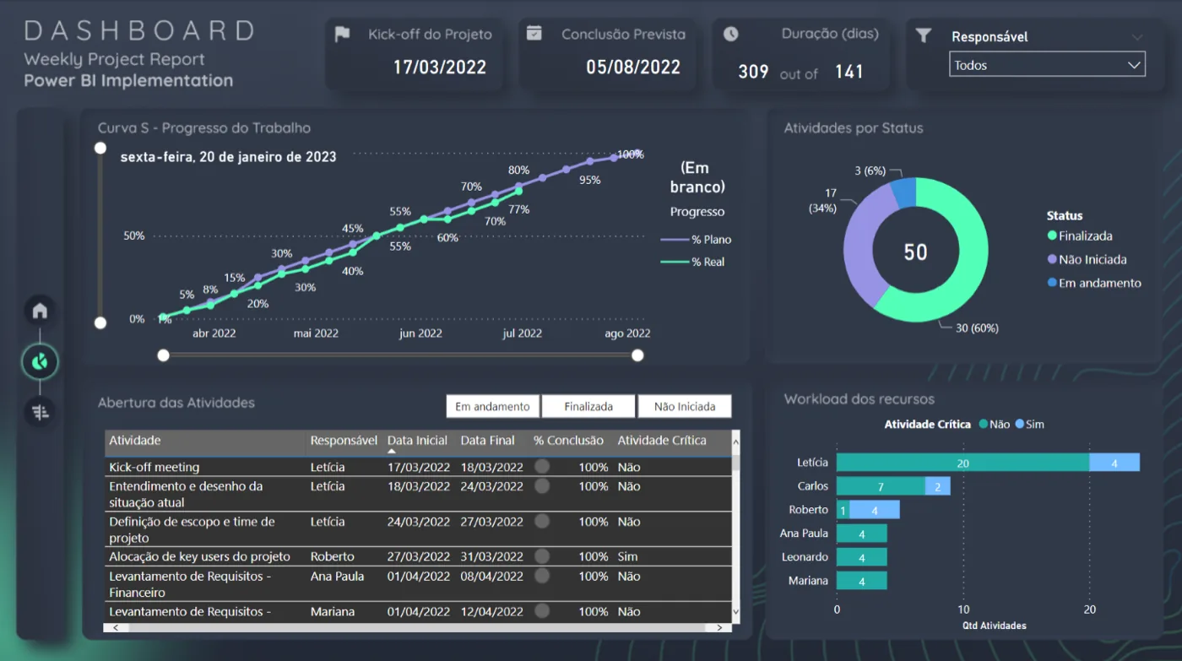
Task: Sort table by Data Inicial column header
Action: point(418,441)
